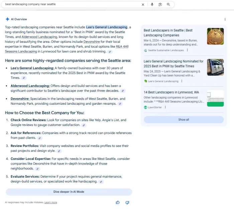Clear the search box text

(x=143, y=5)
